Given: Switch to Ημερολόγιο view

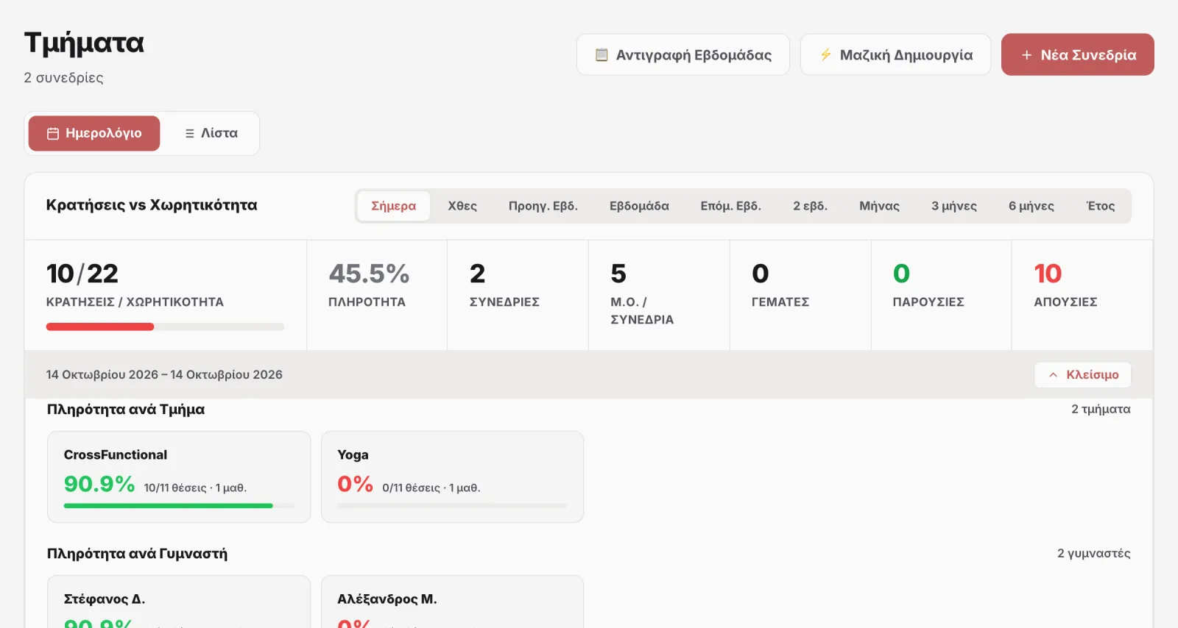Looking at the screenshot, I should click(x=94, y=133).
